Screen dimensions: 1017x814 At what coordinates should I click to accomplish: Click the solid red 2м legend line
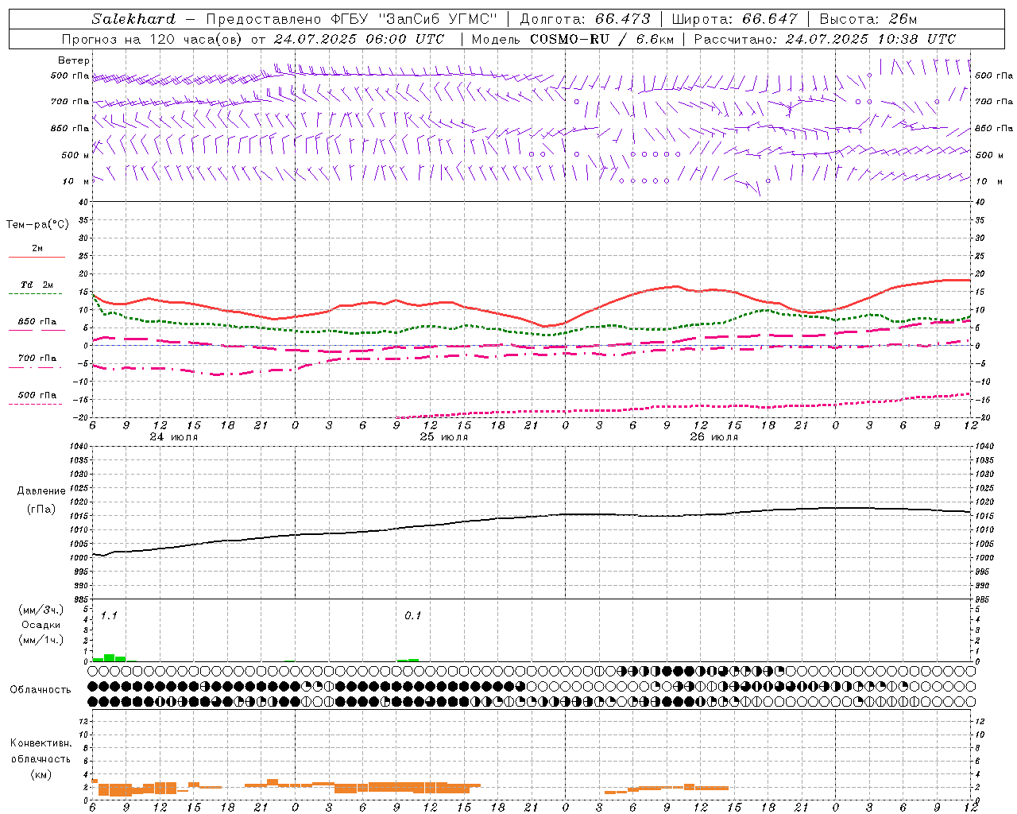[37, 258]
